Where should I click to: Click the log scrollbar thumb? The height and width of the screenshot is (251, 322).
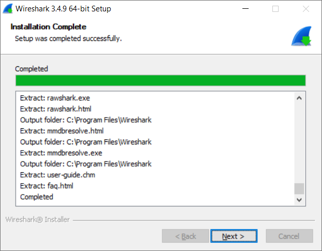299,188
